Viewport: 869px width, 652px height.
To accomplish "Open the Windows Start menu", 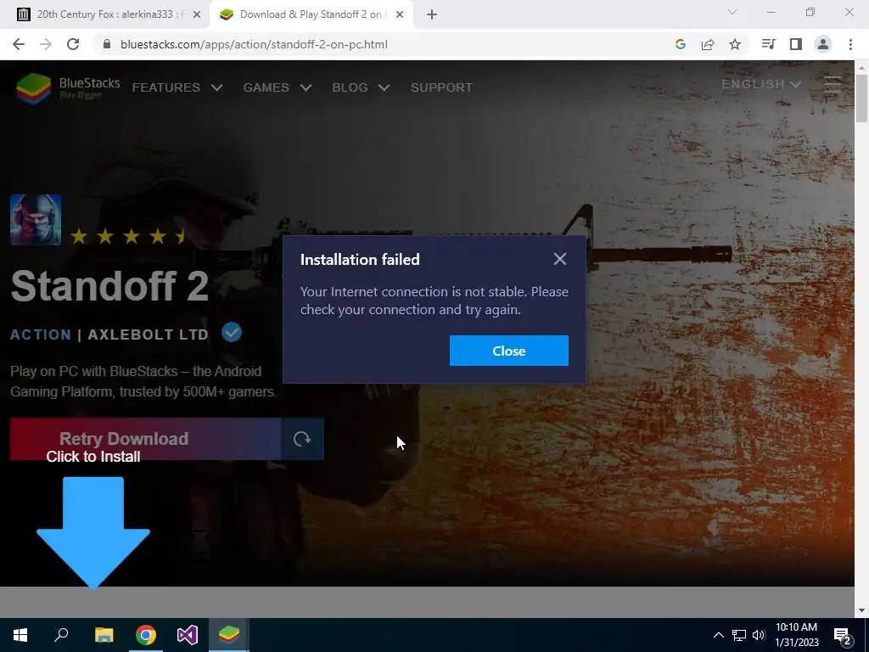I will [x=20, y=635].
